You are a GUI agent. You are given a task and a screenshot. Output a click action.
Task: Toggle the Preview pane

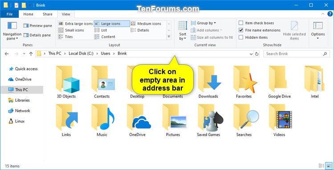pyautogui.click(x=38, y=26)
